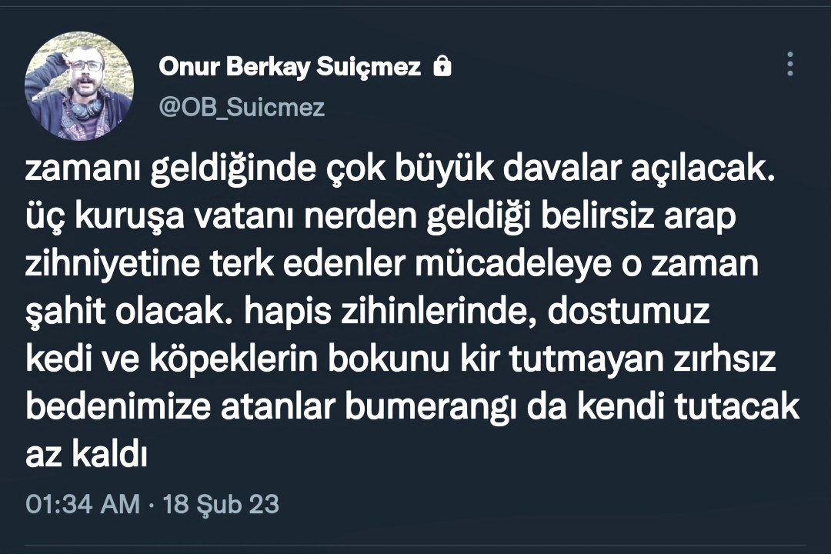This screenshot has height=554, width=831.
Task: Click the 01:34 AM timestamp
Action: pyautogui.click(x=83, y=505)
